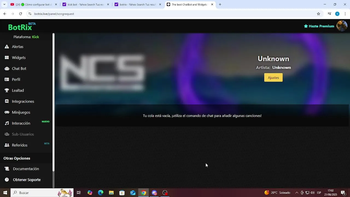Click the Integraciones icon in sidebar
This screenshot has width=350, height=197.
(x=7, y=102)
